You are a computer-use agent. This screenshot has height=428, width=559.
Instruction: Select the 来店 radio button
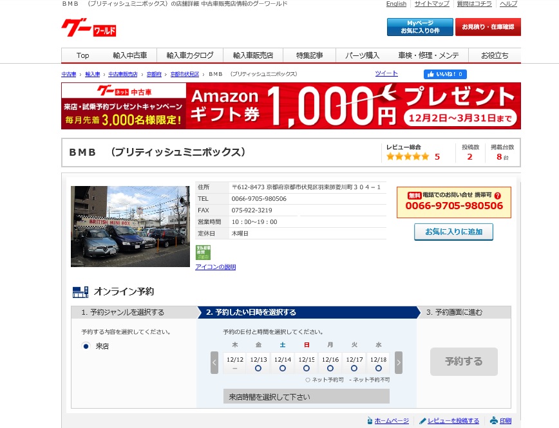coord(86,346)
